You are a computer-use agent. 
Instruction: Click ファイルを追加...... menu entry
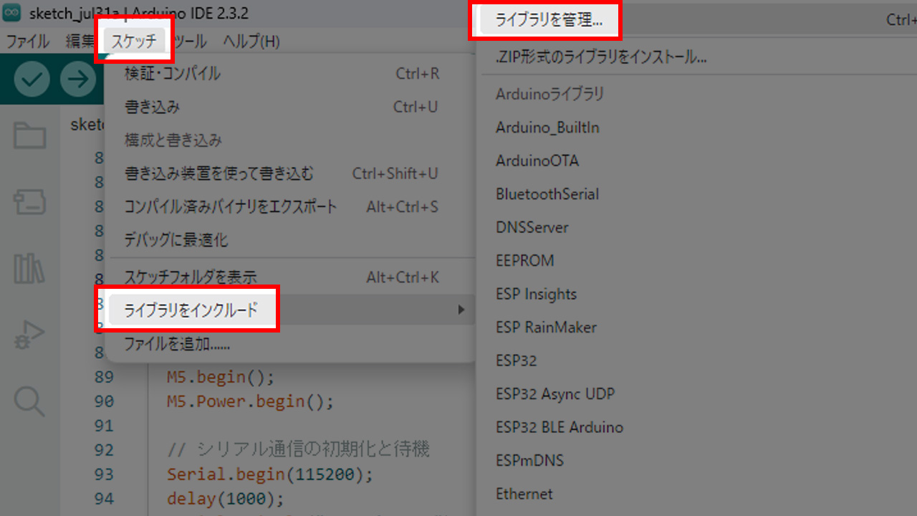point(177,344)
